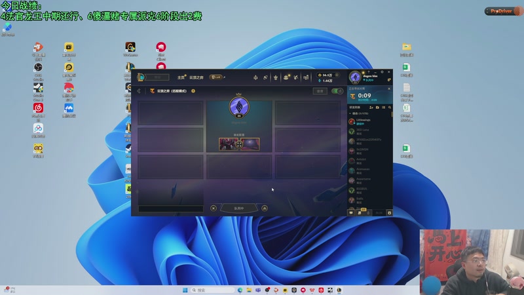Add a friend with the plus-person icon

coord(371,108)
